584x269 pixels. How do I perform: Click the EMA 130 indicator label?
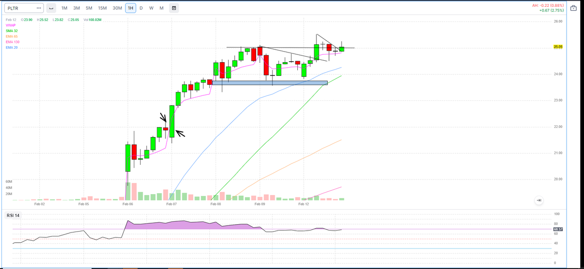[13, 42]
